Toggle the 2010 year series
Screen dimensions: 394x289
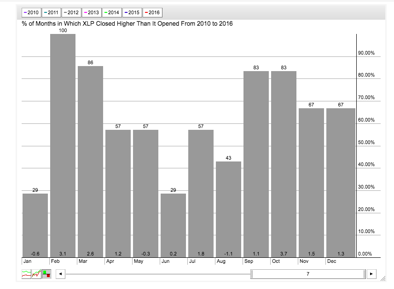(31, 12)
